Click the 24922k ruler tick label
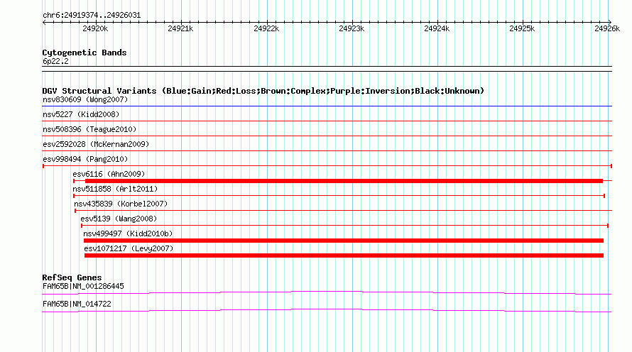 point(266,28)
